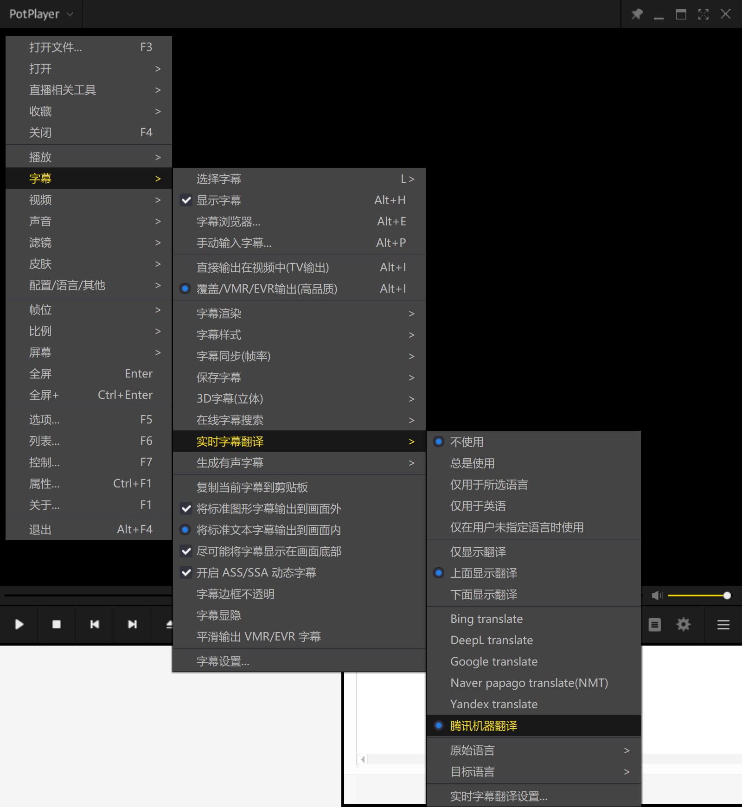Jump to next track button

tap(133, 624)
